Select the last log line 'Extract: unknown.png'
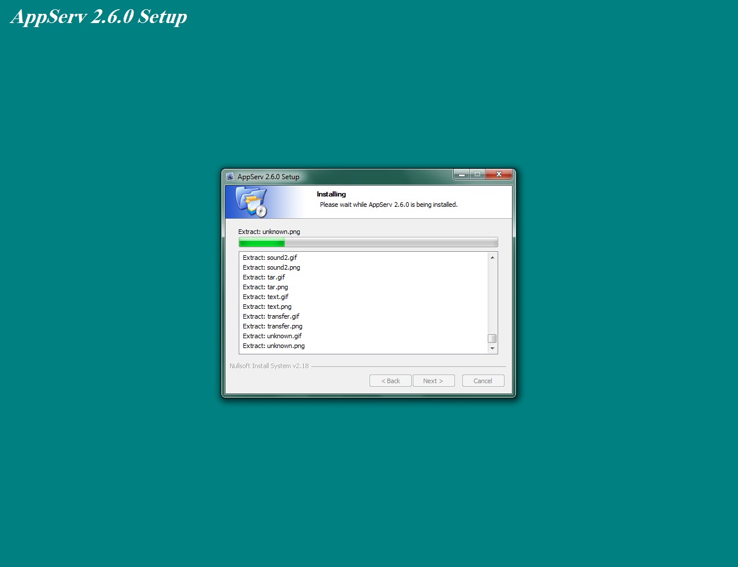Image resolution: width=738 pixels, height=567 pixels. [274, 346]
